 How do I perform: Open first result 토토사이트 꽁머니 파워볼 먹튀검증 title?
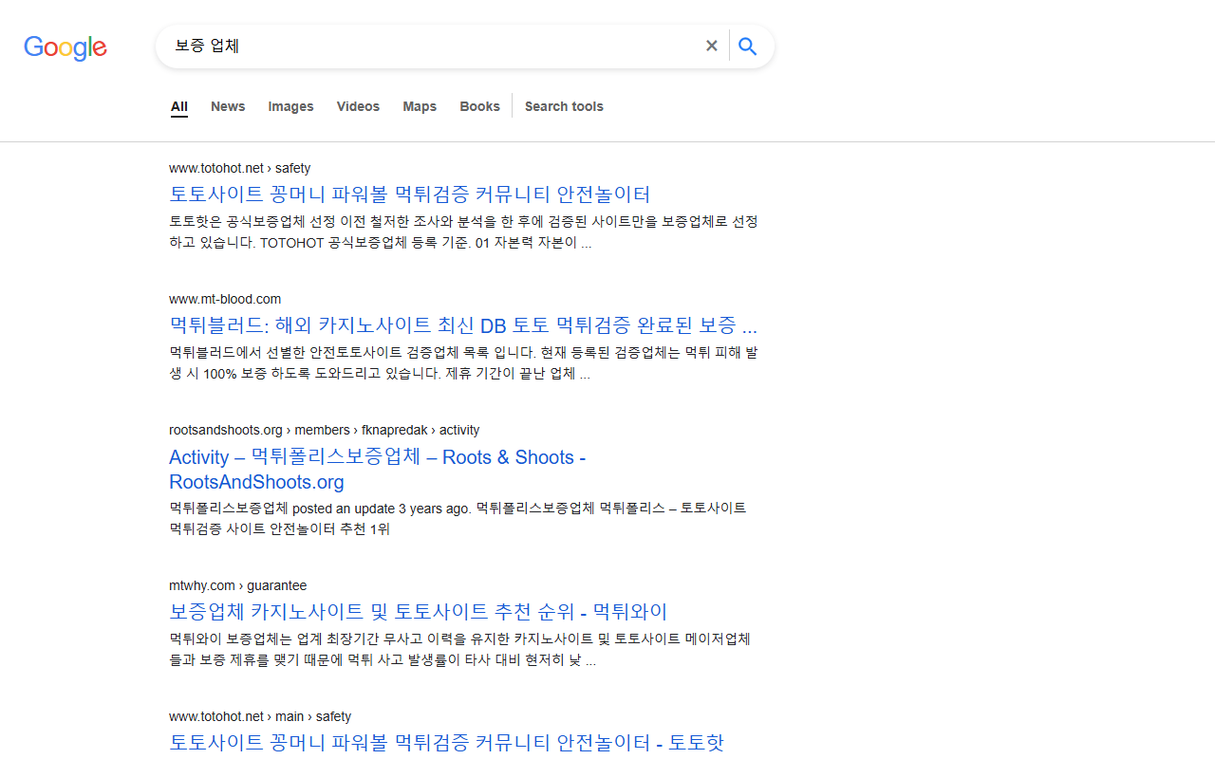tap(410, 194)
